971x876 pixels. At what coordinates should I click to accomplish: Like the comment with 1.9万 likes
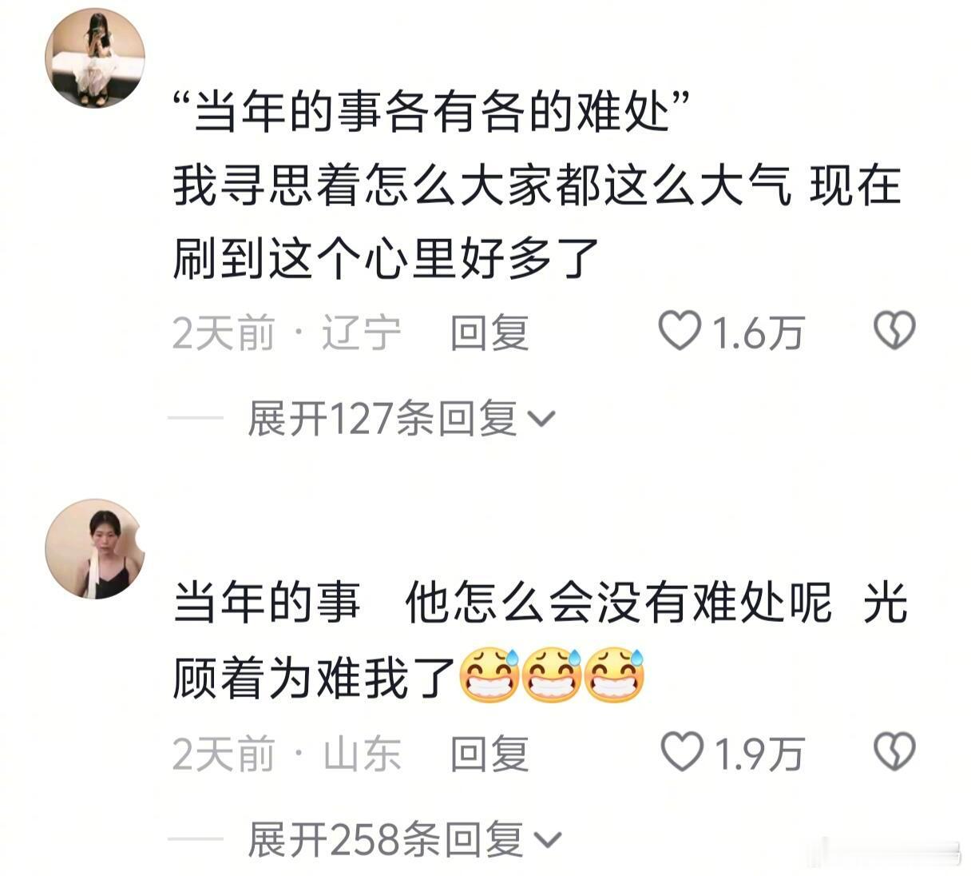pyautogui.click(x=682, y=752)
